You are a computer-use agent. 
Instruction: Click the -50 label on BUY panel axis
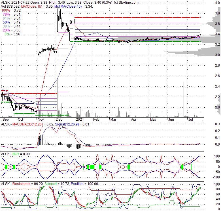217,172
